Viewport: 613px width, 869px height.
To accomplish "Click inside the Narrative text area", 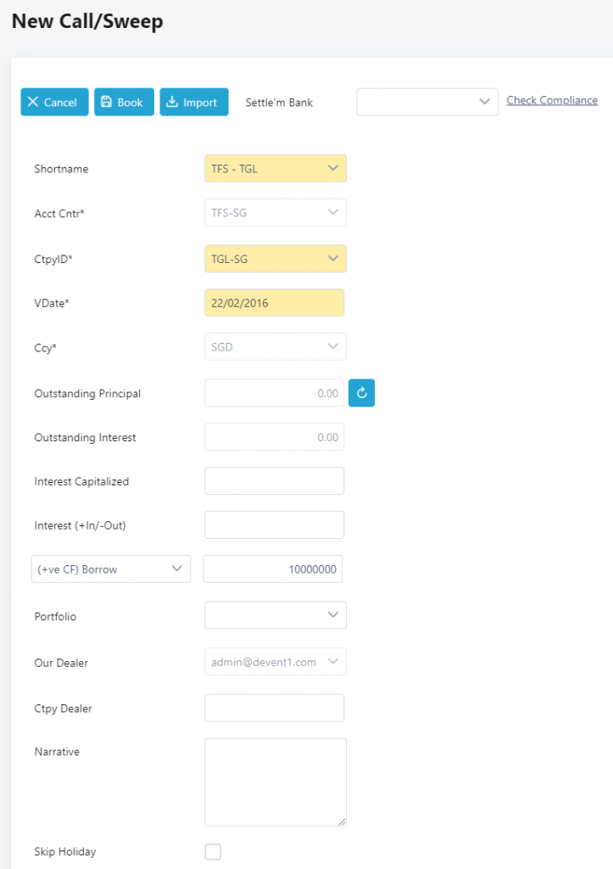I will 276,782.
